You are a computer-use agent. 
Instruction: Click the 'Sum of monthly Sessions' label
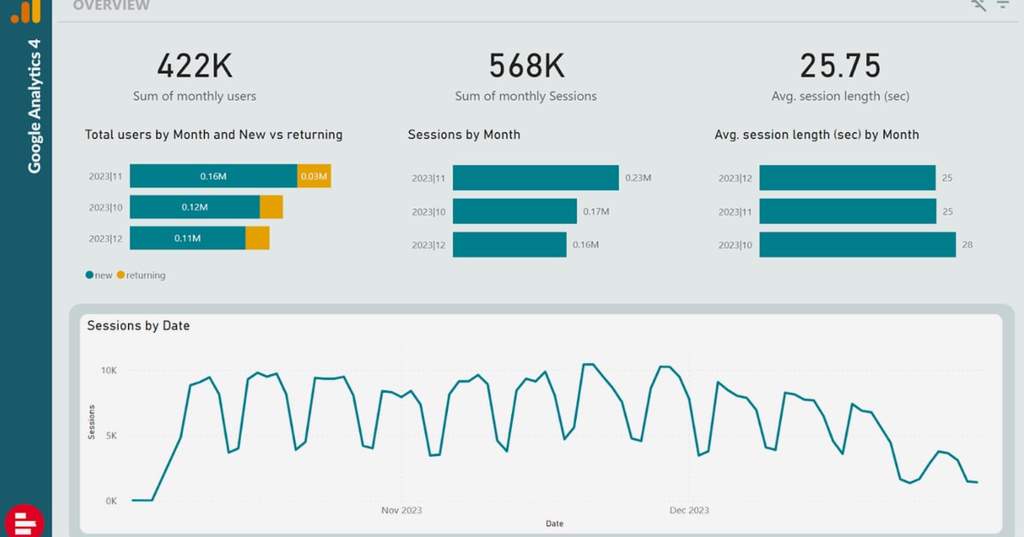pyautogui.click(x=526, y=96)
